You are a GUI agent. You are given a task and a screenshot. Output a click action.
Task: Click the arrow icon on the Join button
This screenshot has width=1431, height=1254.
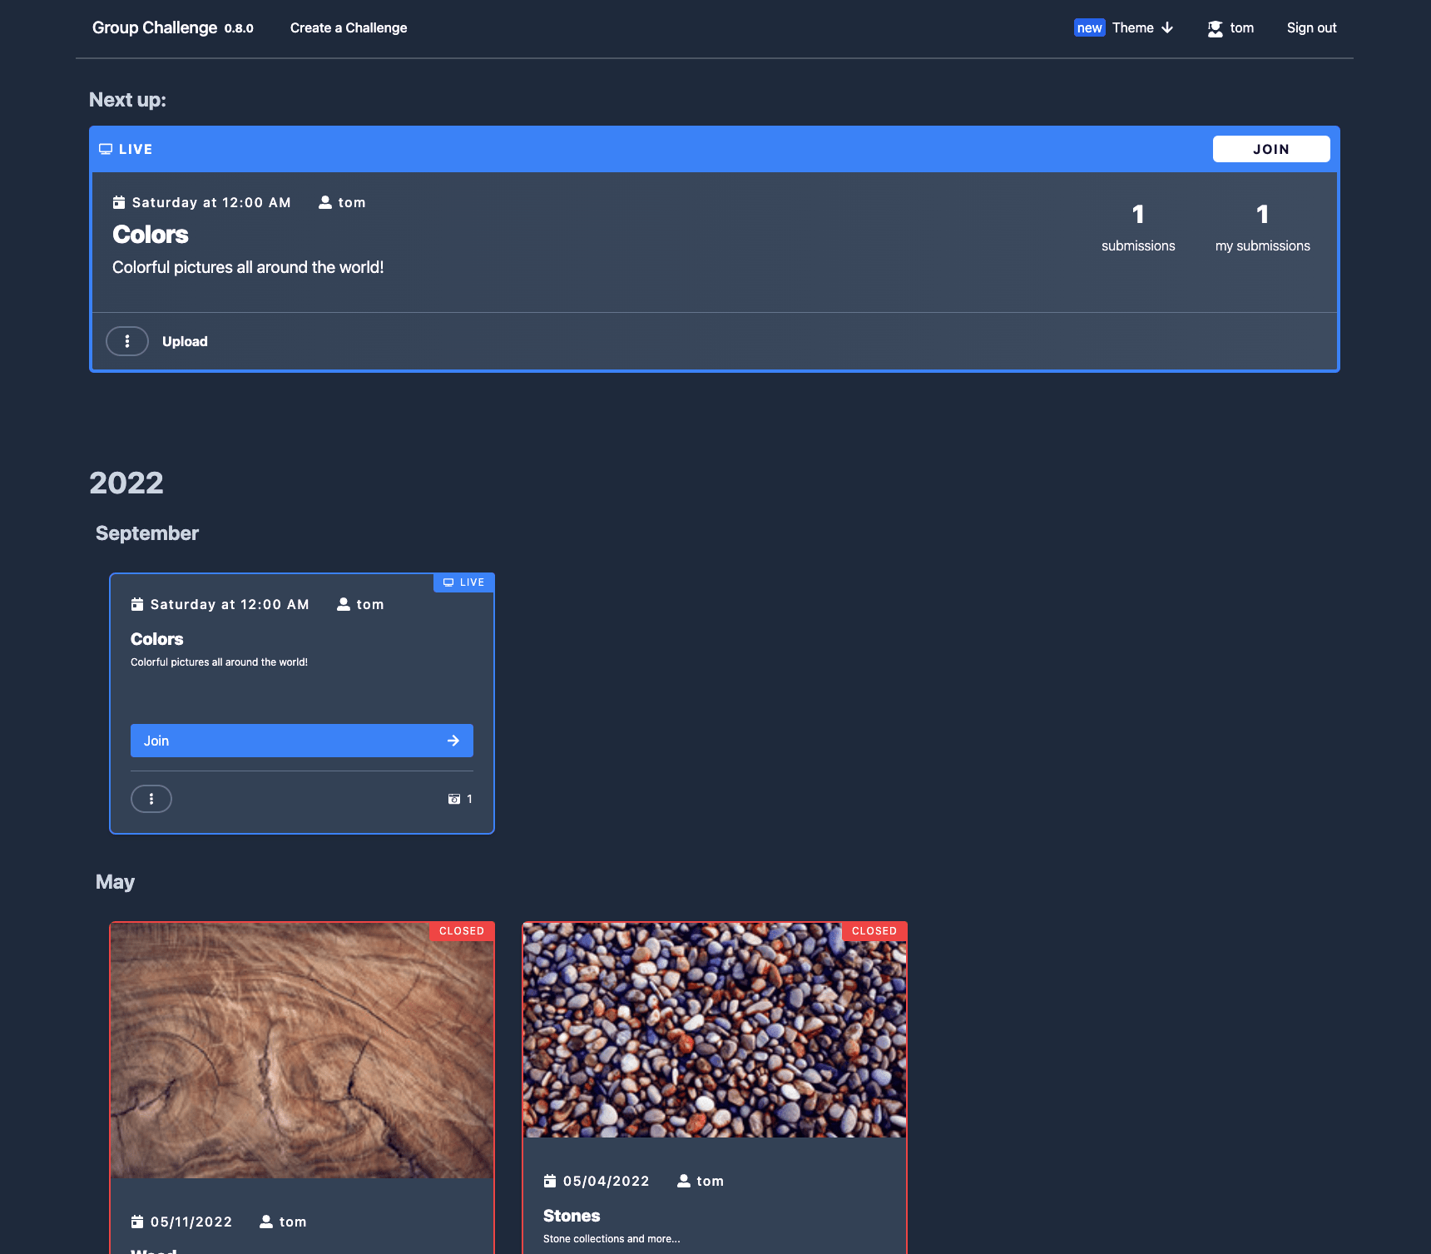tap(453, 741)
